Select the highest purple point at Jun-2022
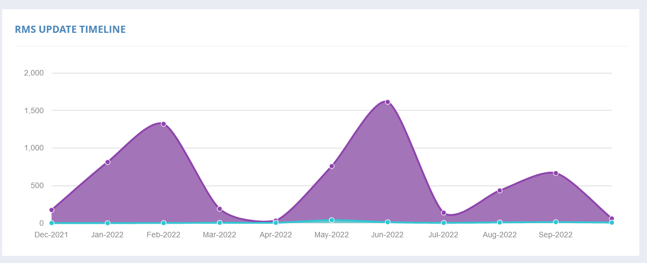The height and width of the screenshot is (263, 647). (x=387, y=102)
